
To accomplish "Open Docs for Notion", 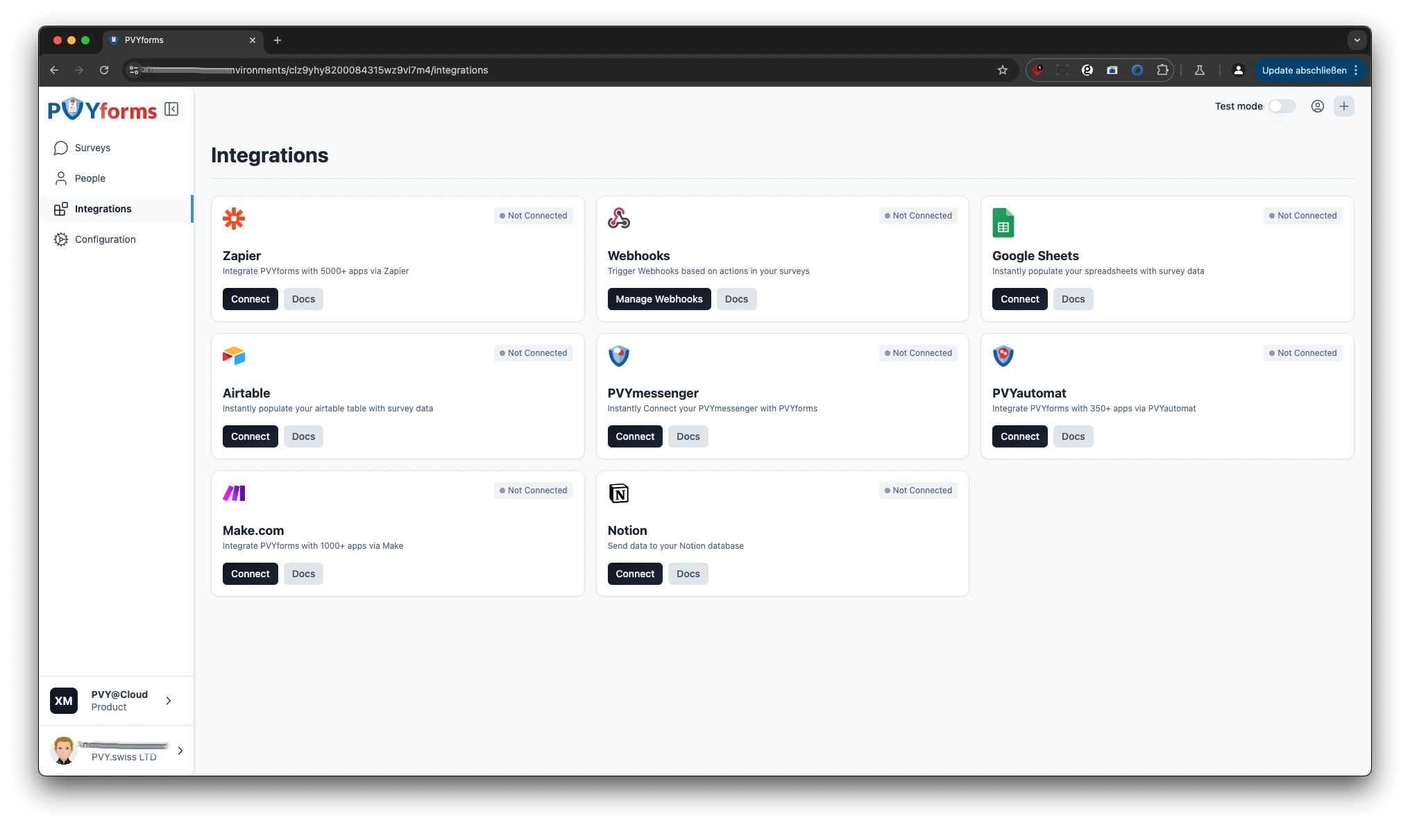I will pos(688,574).
